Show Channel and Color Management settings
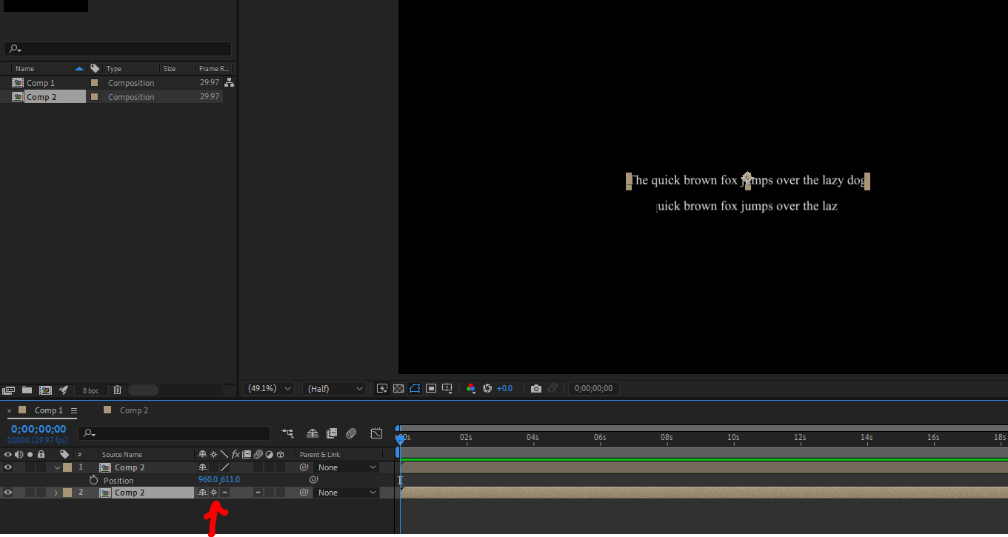 point(472,388)
